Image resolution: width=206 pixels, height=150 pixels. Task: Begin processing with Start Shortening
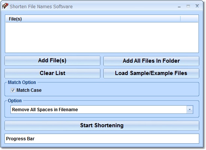(102, 125)
